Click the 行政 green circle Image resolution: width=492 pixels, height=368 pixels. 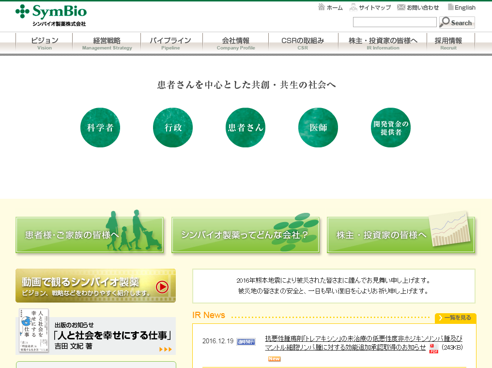click(173, 128)
